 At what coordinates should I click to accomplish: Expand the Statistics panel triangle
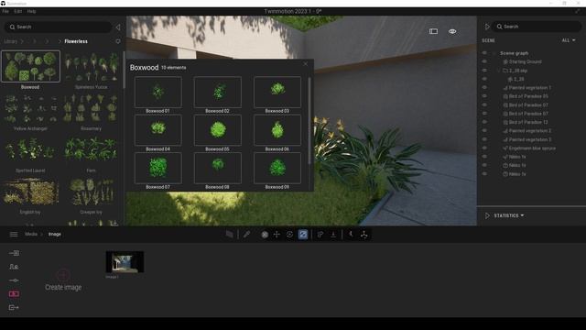click(487, 215)
